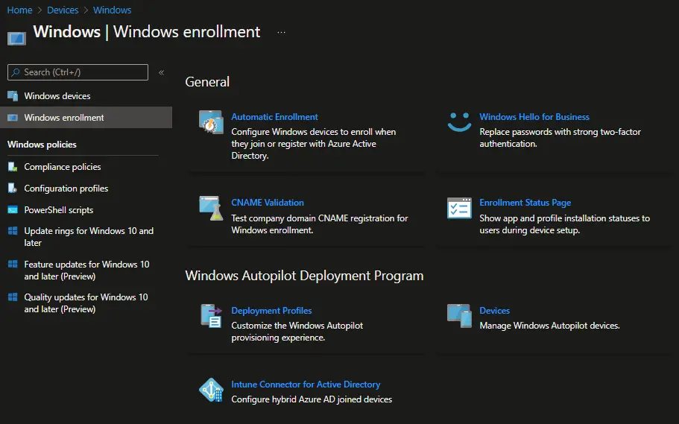Click the Automatic Enrollment tile icon

click(211, 122)
